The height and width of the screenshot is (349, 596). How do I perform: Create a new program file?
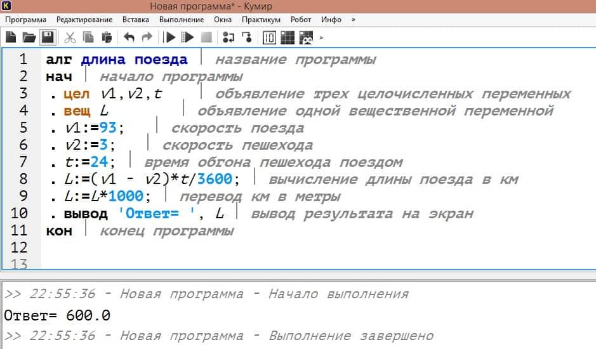tap(11, 37)
